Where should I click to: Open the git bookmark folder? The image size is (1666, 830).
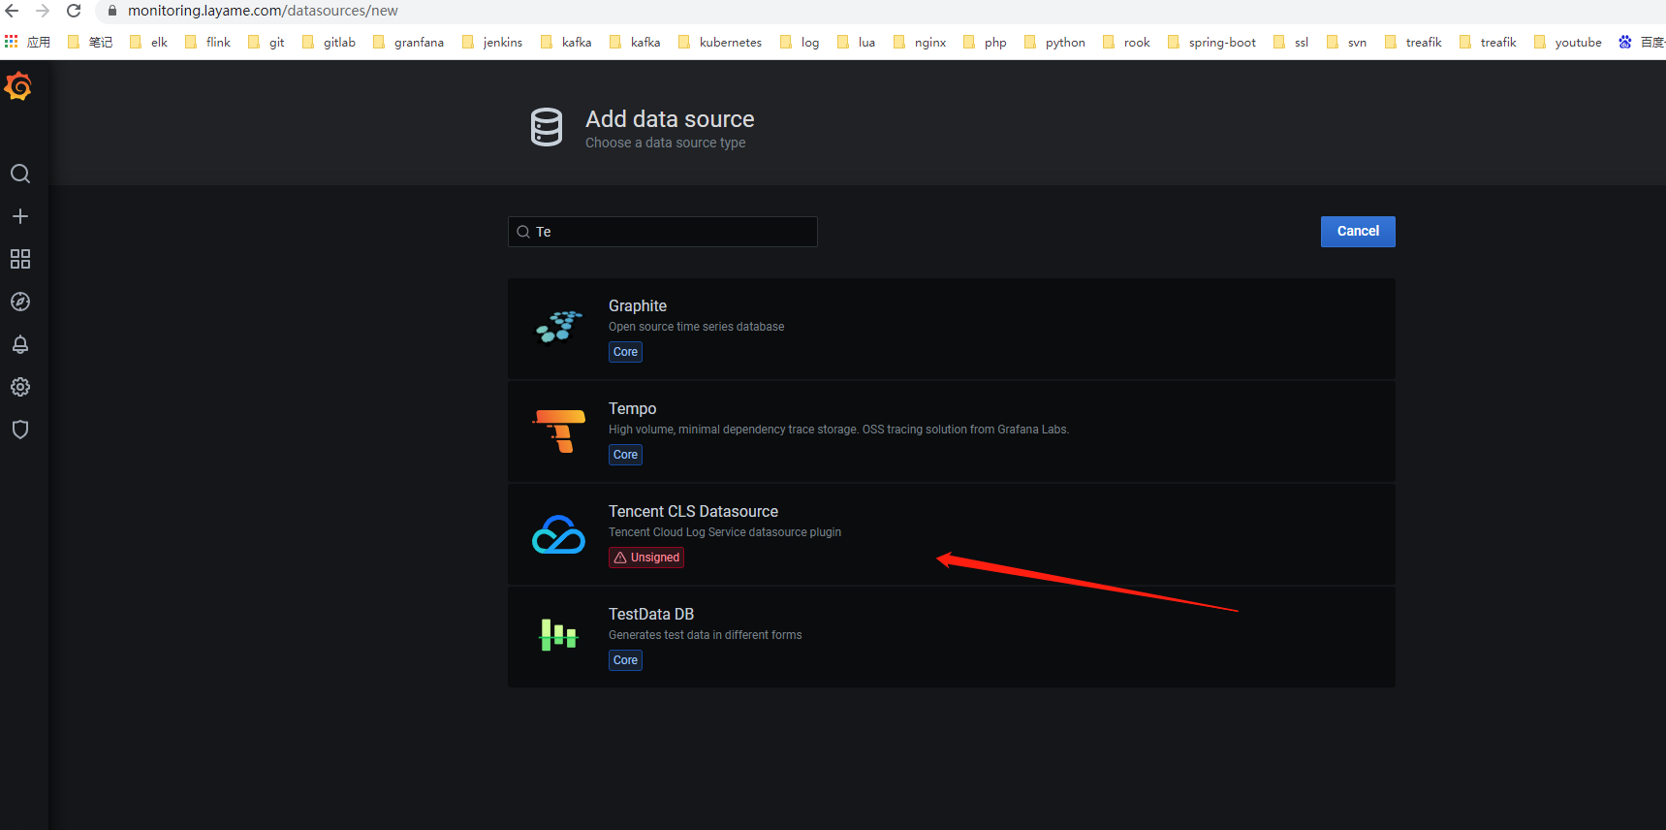pos(267,42)
